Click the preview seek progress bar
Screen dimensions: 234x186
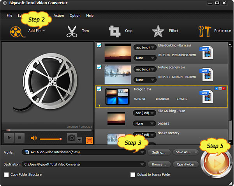tap(49, 130)
